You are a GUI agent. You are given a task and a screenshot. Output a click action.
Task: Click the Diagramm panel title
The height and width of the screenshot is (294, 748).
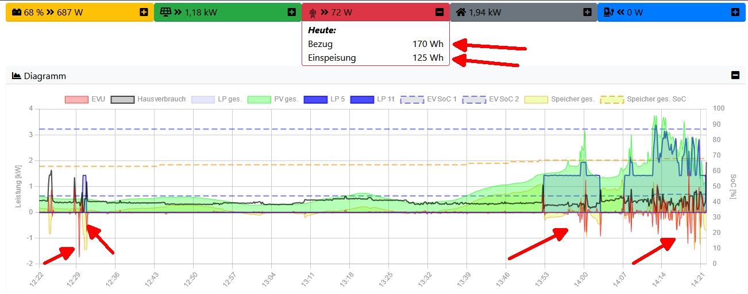tap(45, 76)
